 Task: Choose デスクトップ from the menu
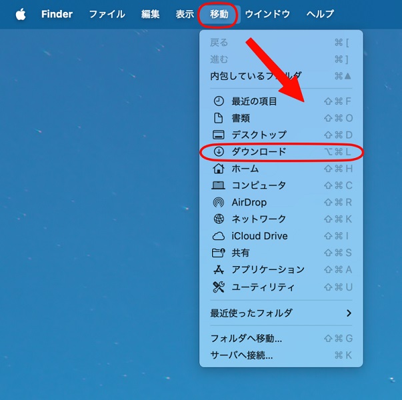[281, 135]
